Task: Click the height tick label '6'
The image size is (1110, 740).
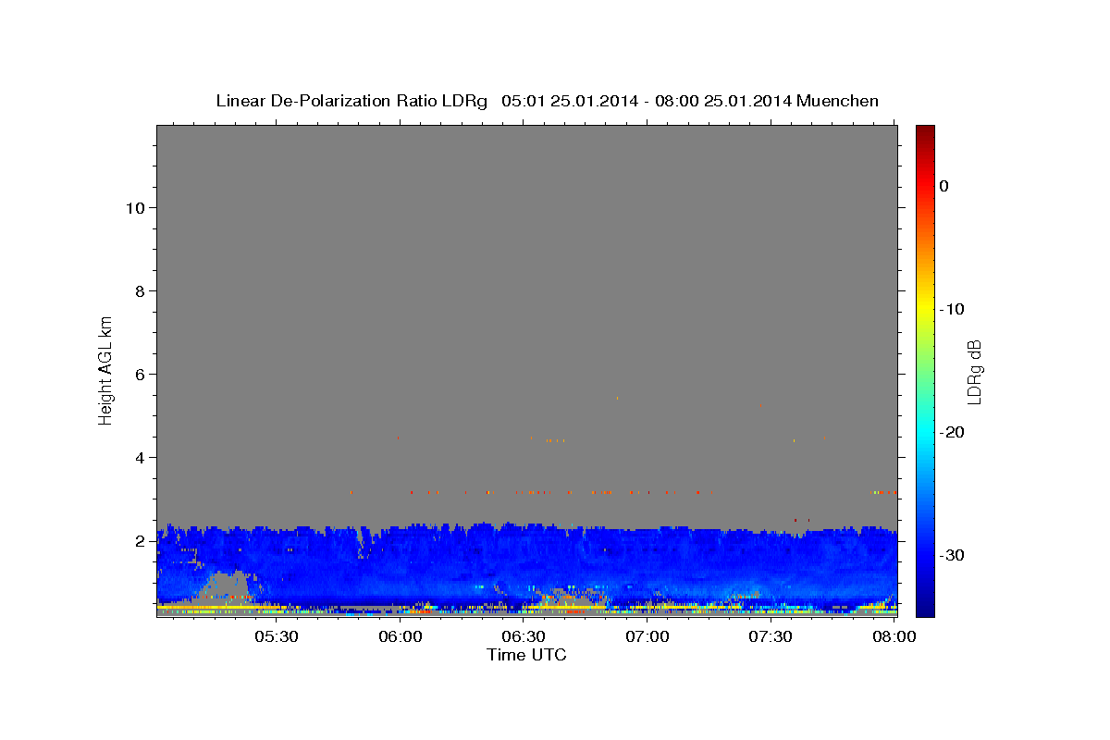Action: (x=141, y=375)
